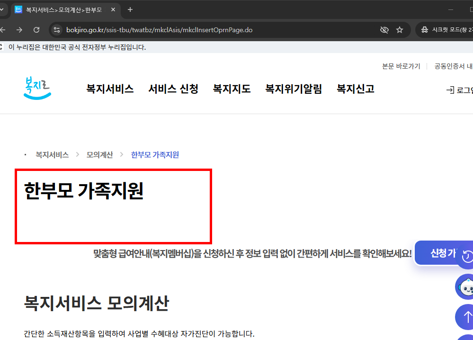Reload the page with the refresh icon
Screen dimensions: 473x340
coord(36,29)
